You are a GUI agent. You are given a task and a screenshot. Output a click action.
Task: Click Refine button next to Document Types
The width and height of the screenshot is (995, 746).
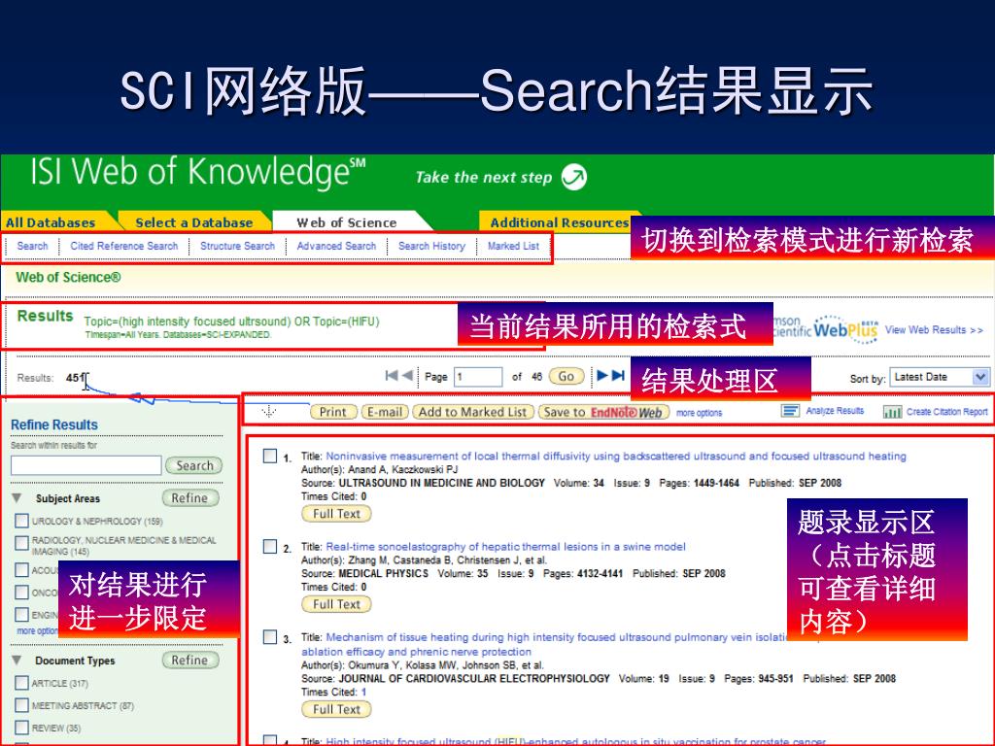point(189,661)
